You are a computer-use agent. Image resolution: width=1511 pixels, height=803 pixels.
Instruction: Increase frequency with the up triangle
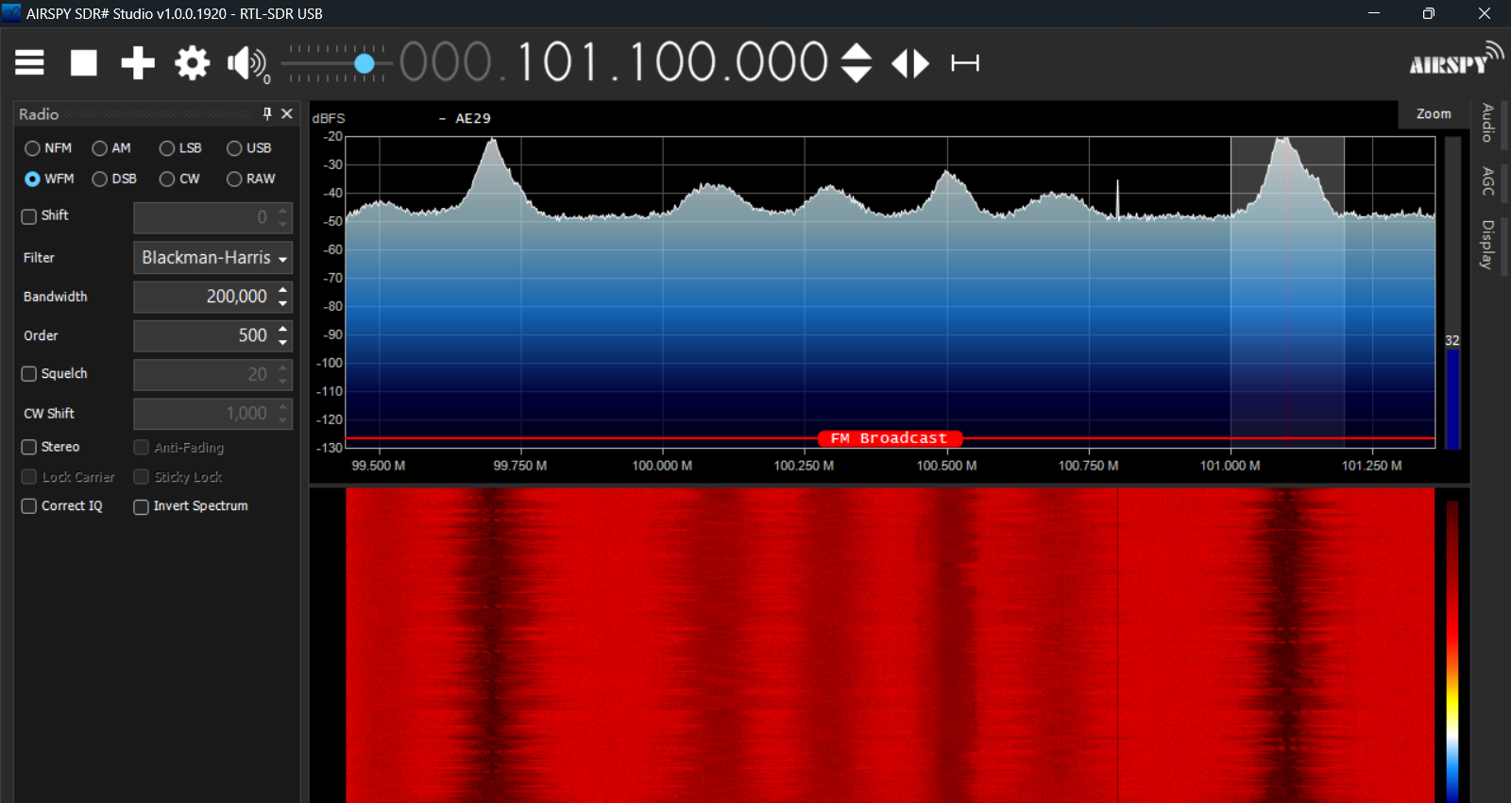pos(857,51)
